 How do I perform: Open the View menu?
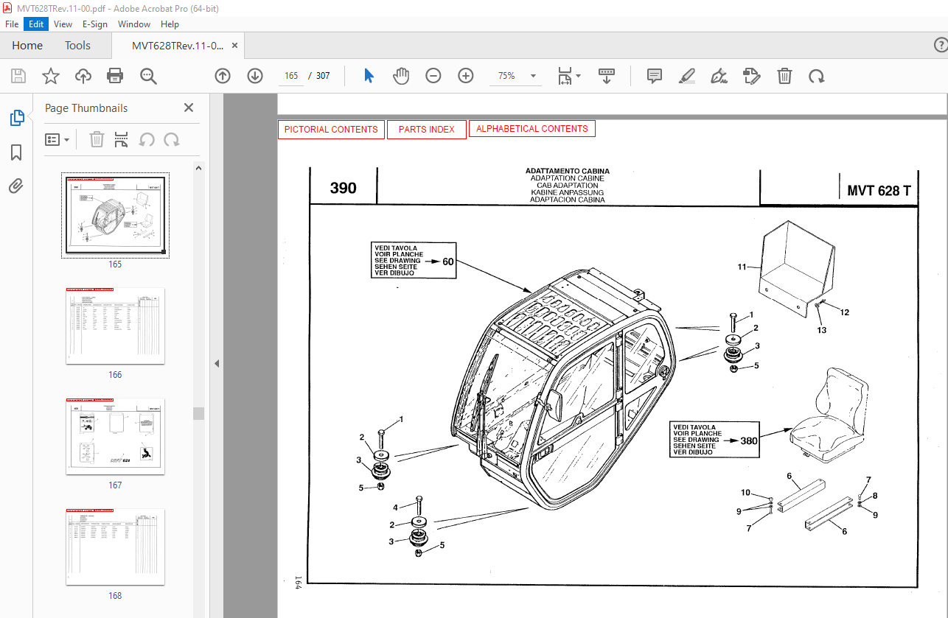63,24
